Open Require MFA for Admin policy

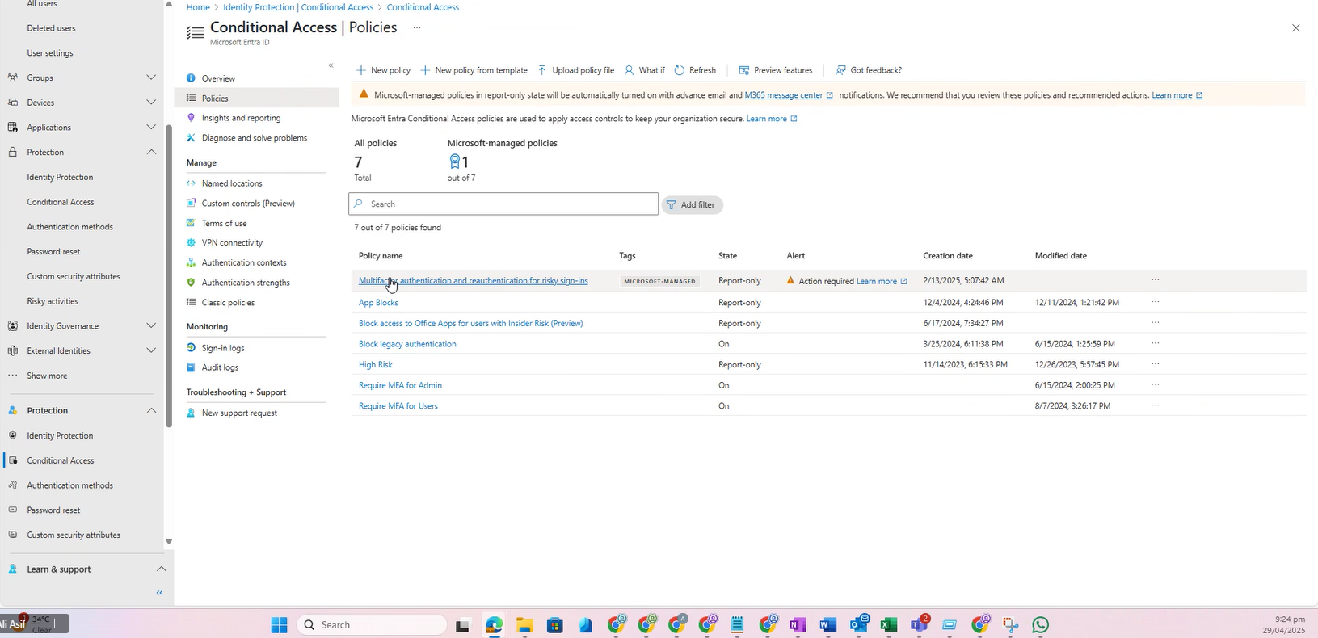pyautogui.click(x=400, y=385)
